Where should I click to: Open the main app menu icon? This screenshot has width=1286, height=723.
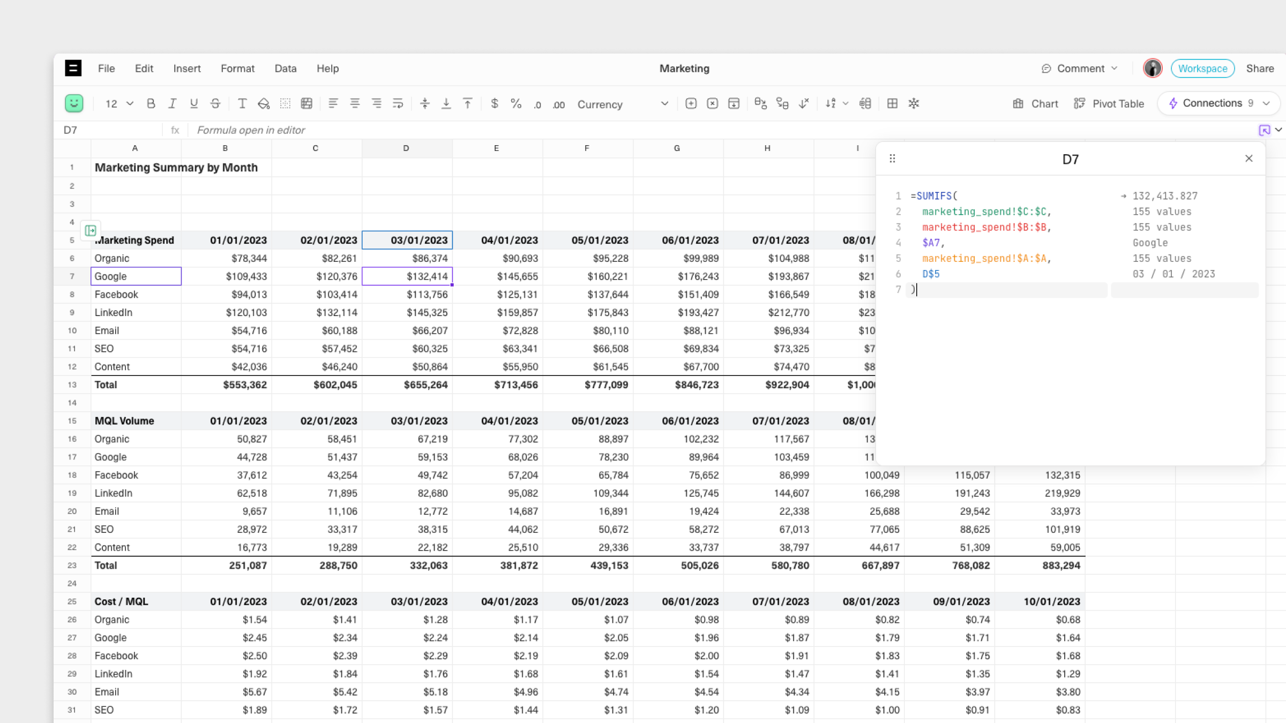point(73,68)
